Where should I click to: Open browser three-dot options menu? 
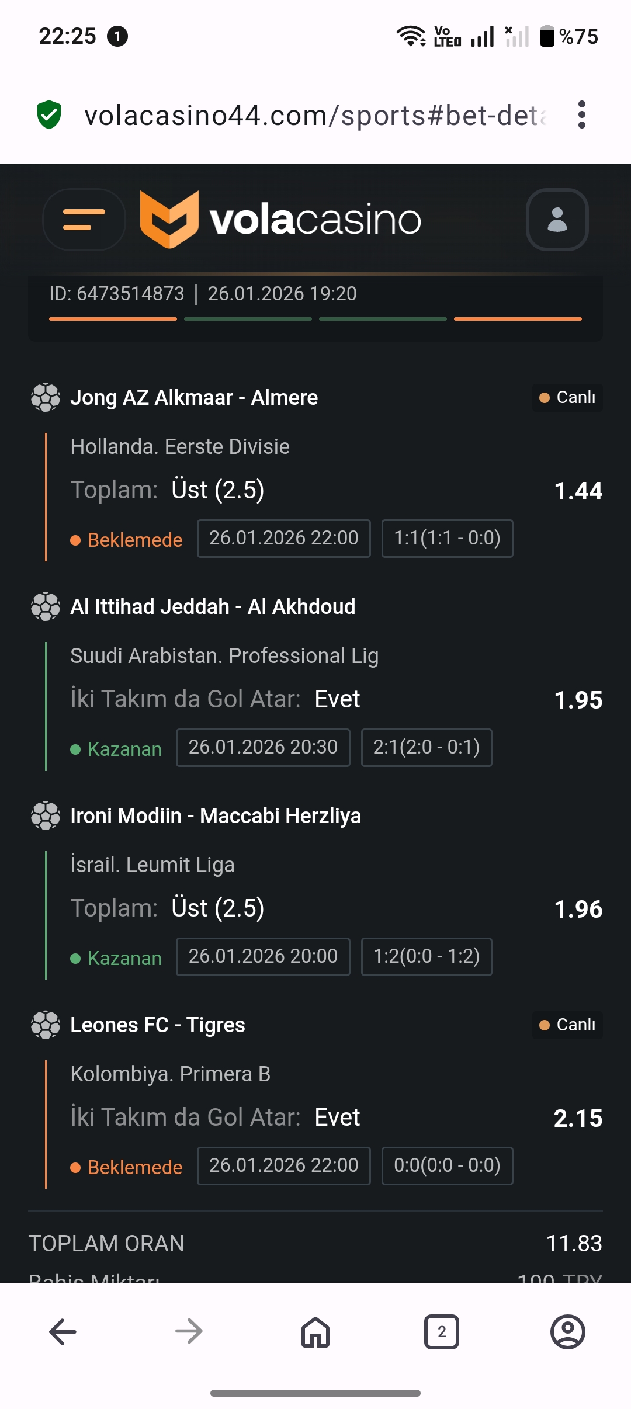[x=581, y=114]
